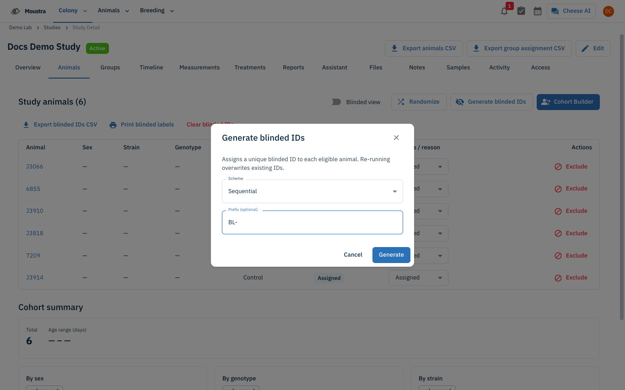Click Exclude icon for animal J3066
Screen dimensions: 625x390
coord(558,167)
